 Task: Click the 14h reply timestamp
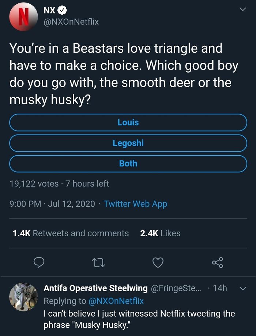[219, 288]
